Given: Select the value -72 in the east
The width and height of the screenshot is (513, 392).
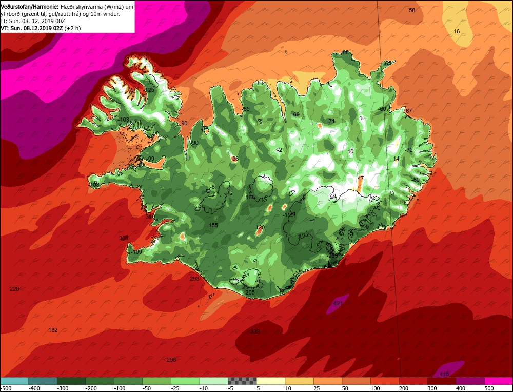Looking at the screenshot, I should click(409, 150).
